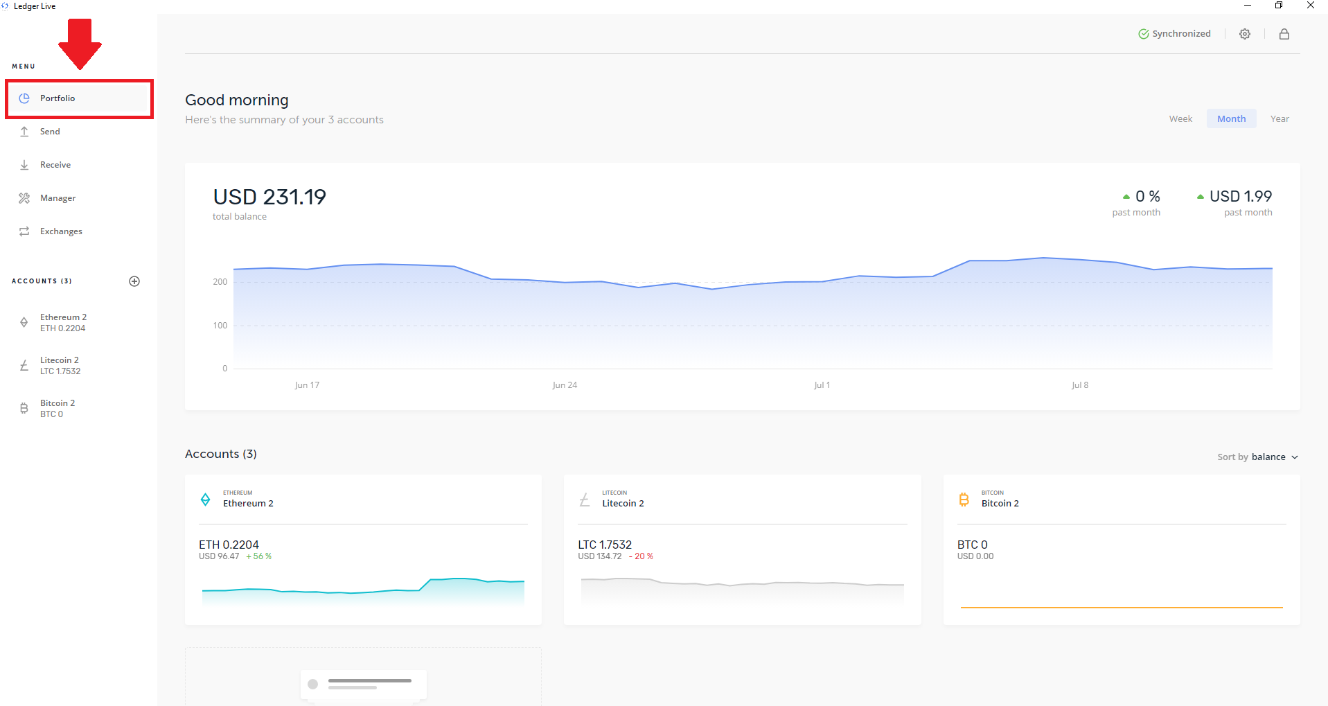Click the Accounts (3) section heading
The width and height of the screenshot is (1328, 706).
tap(221, 454)
